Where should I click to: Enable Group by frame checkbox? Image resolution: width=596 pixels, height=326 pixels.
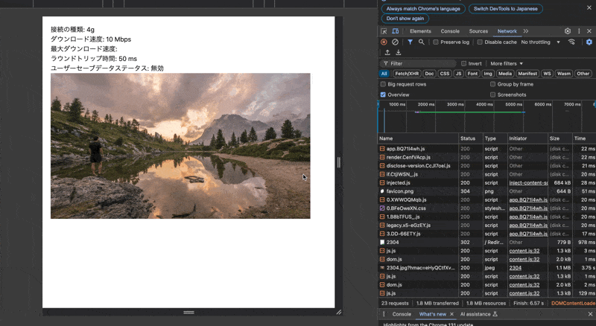point(492,84)
